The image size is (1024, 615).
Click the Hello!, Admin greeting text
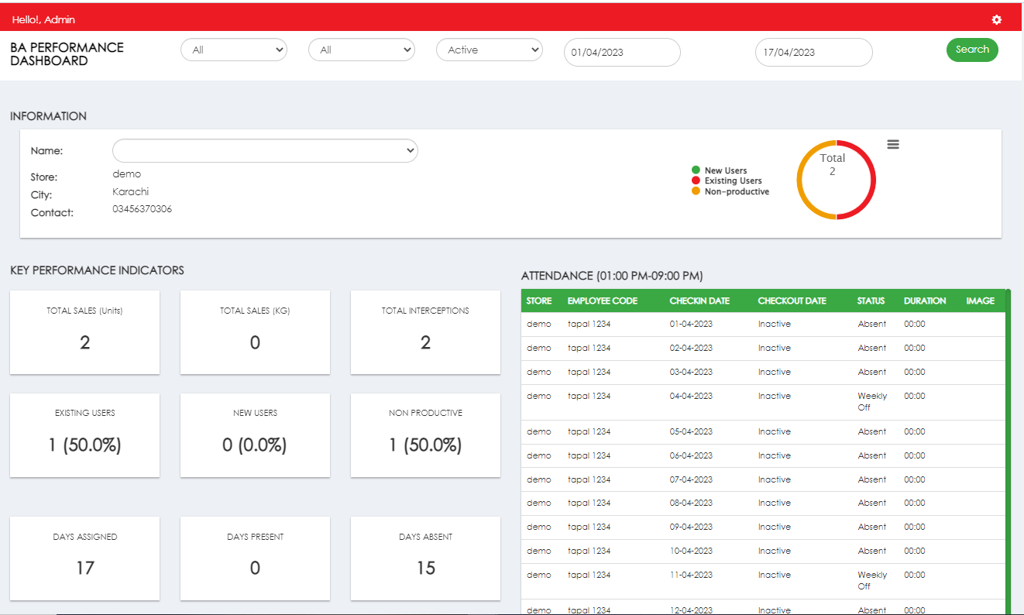[x=43, y=19]
